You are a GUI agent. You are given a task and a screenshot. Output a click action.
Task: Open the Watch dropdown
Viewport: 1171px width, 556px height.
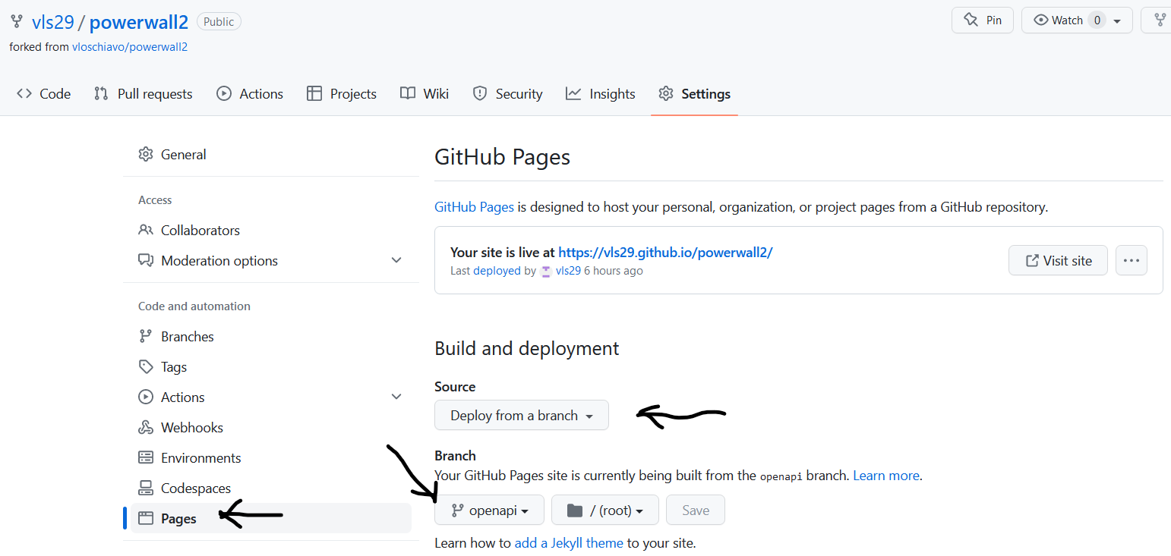point(1077,20)
